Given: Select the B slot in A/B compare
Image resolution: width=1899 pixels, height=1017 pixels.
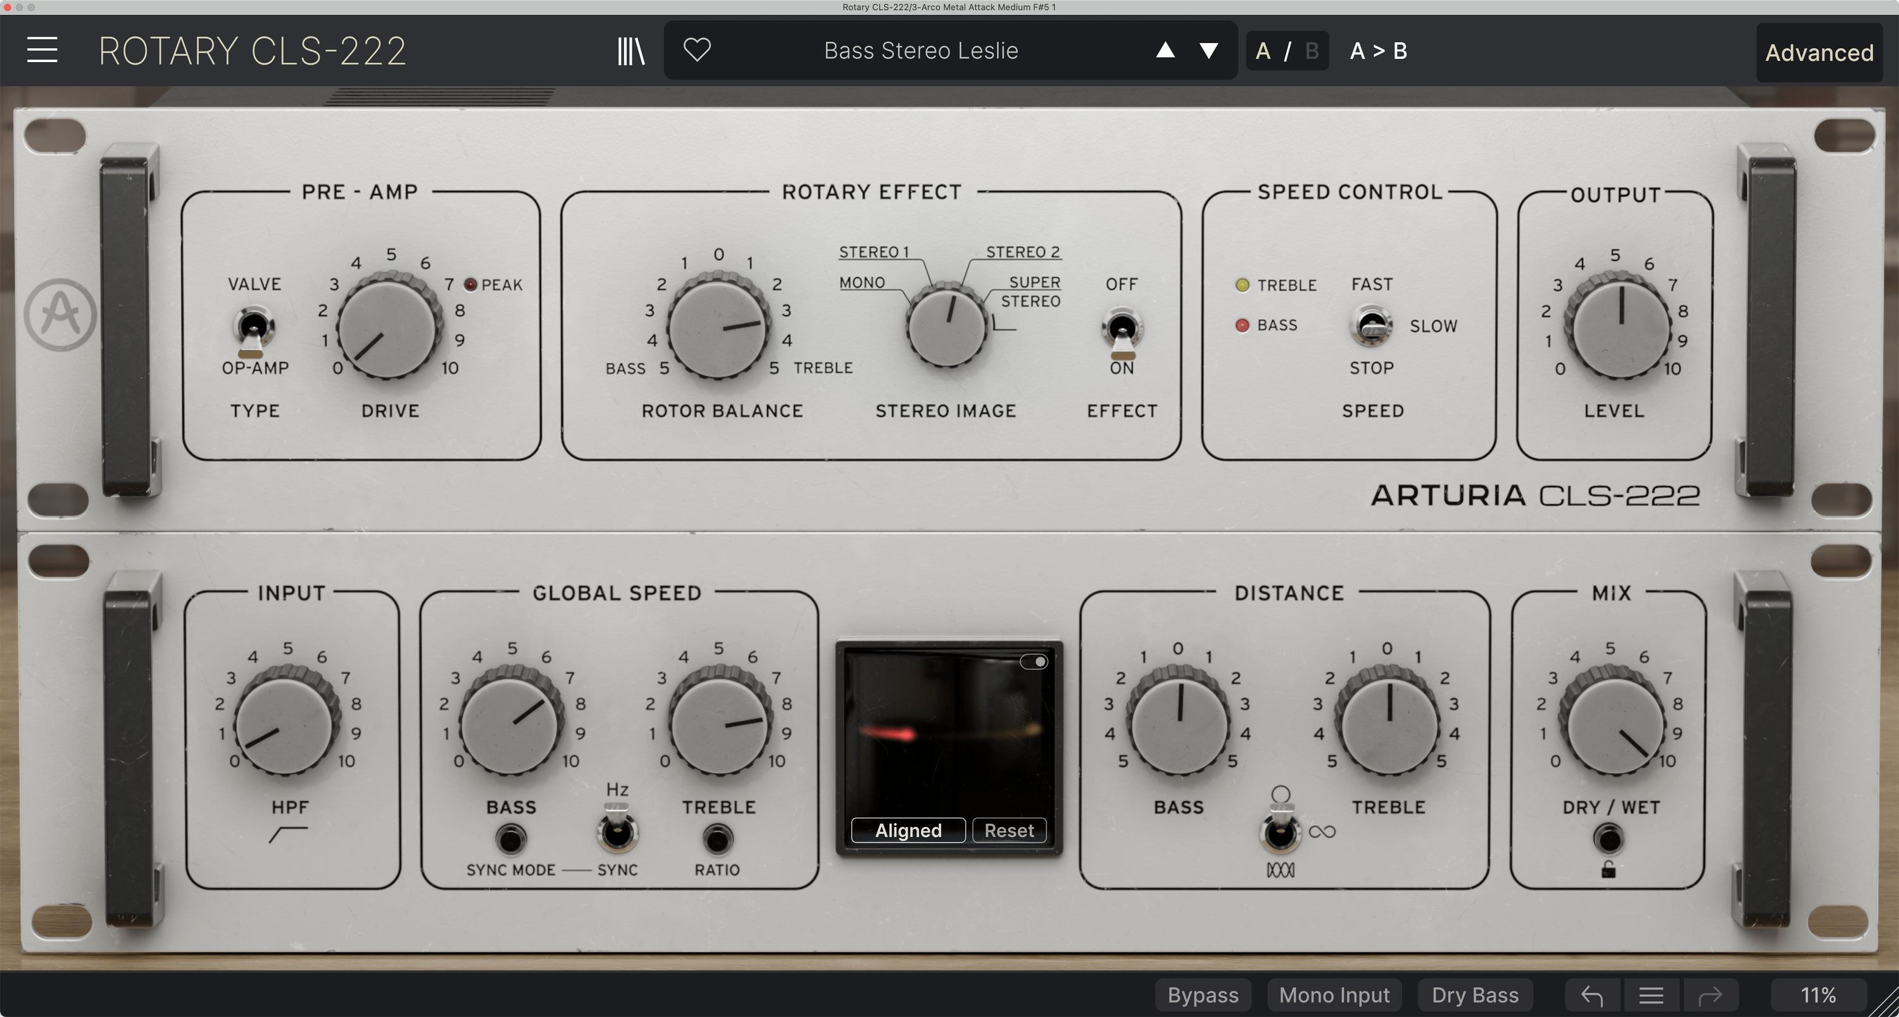Looking at the screenshot, I should pos(1312,51).
